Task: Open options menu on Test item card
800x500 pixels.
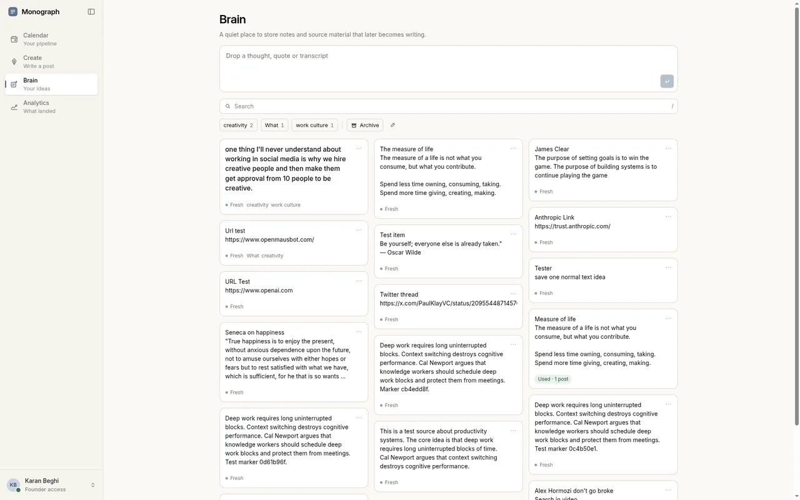Action: [x=513, y=234]
